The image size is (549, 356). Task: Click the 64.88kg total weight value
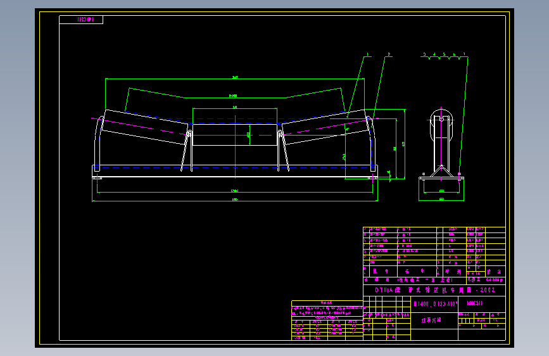[x=494, y=279]
